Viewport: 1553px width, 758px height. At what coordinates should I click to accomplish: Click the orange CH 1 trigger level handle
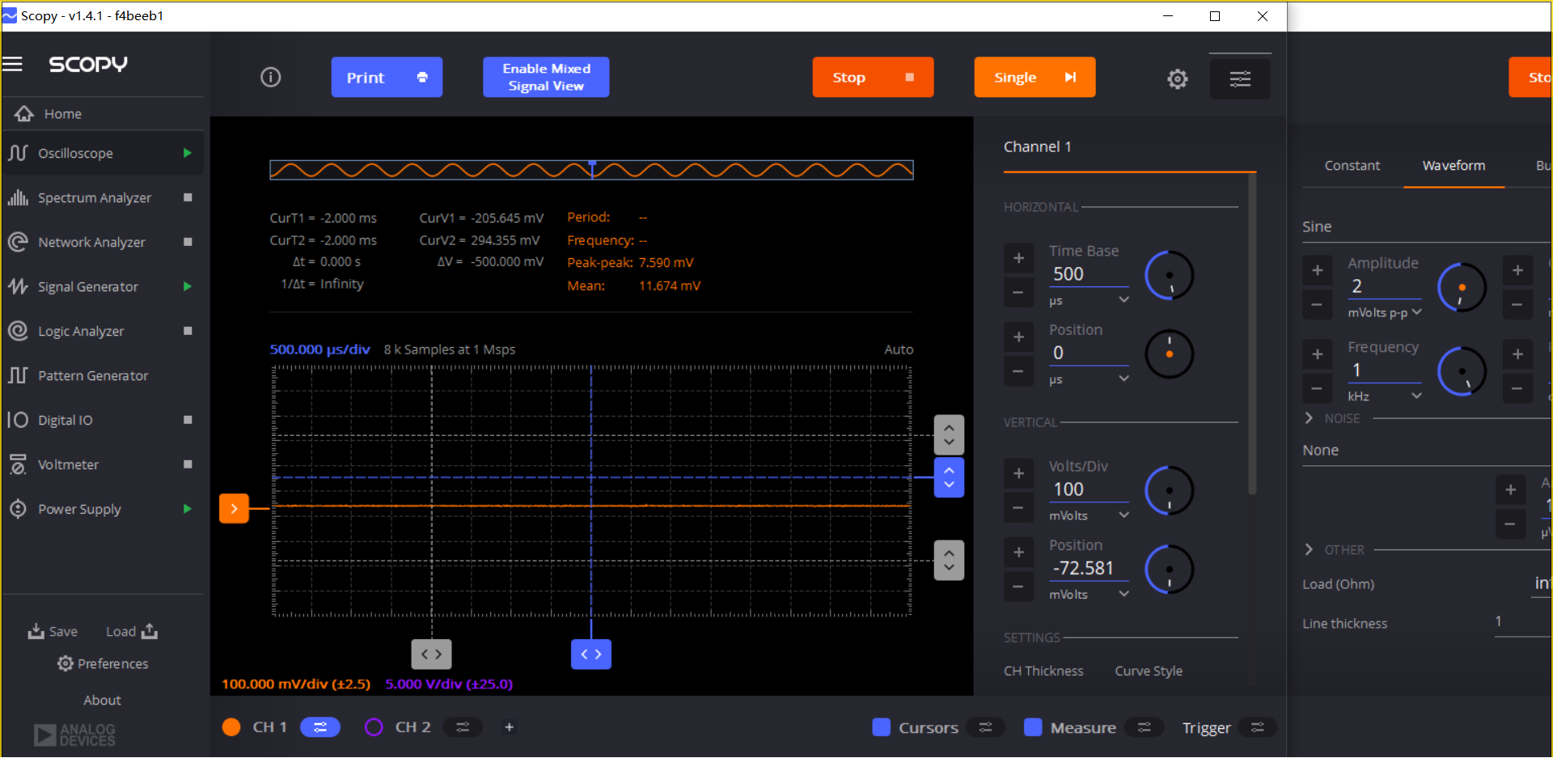pos(234,509)
